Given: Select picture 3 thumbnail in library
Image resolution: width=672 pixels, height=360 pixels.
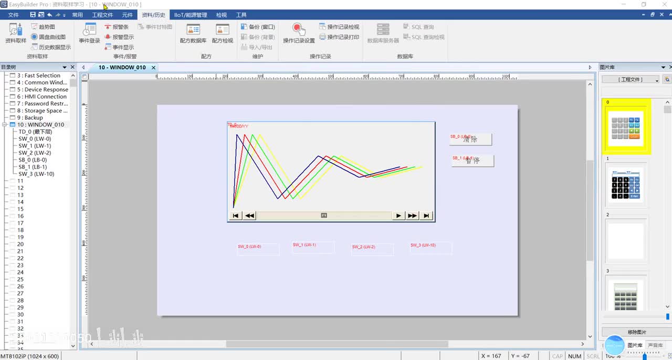Looking at the screenshot, I should (626, 294).
